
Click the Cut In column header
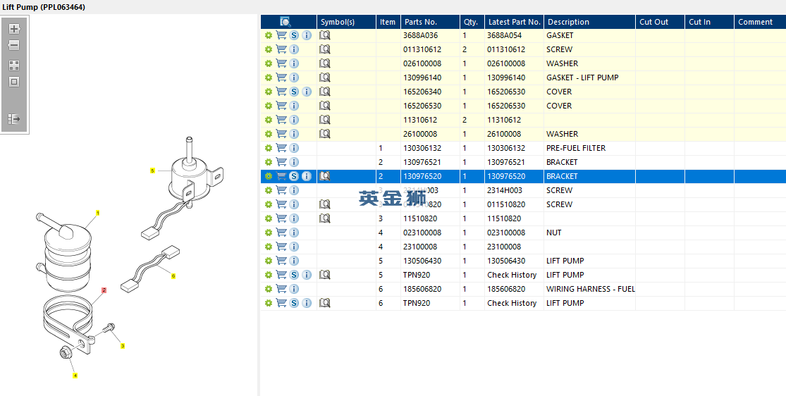tap(709, 22)
